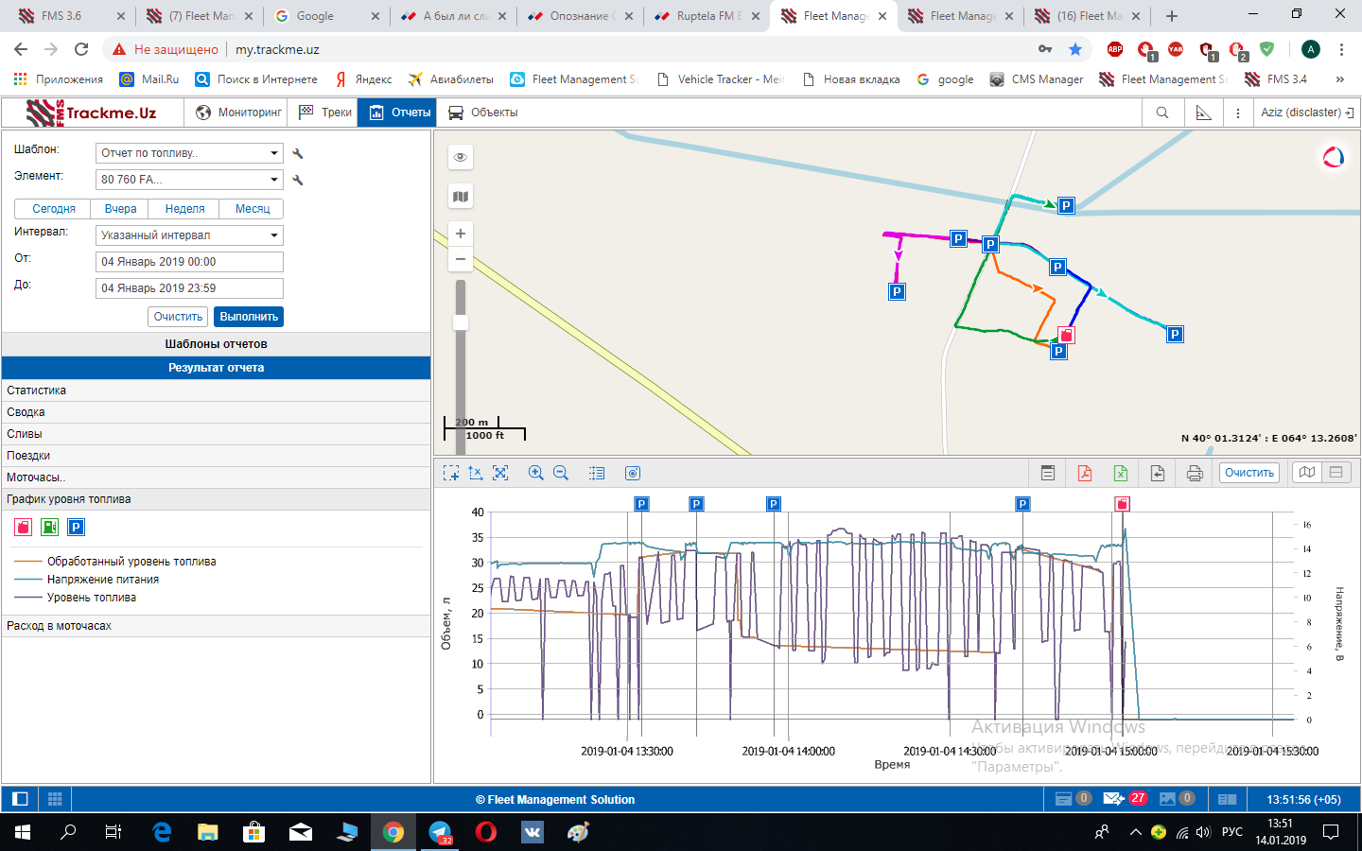Export the report to PDF

tap(1084, 473)
